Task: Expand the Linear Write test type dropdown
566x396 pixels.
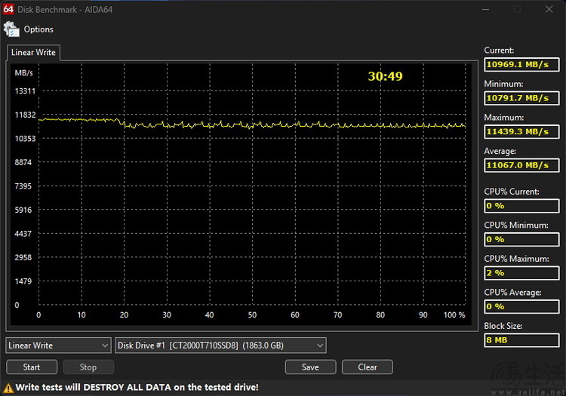Action: click(58, 345)
